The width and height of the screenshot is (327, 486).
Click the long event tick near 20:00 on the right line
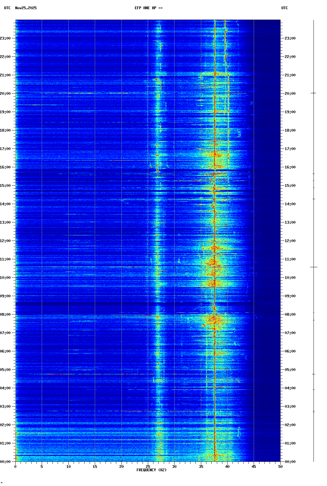pos(314,93)
